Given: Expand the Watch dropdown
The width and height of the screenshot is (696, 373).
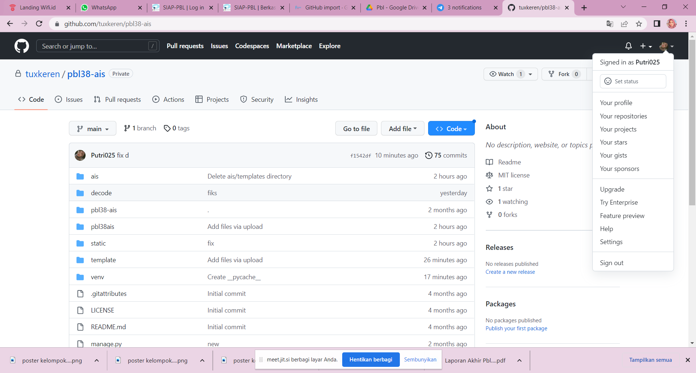Looking at the screenshot, I should (530, 74).
